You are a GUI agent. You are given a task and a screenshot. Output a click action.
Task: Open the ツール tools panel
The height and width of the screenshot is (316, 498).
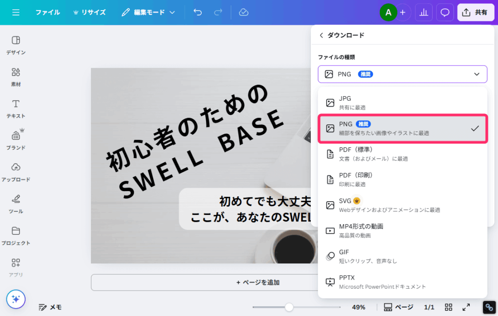[16, 204]
